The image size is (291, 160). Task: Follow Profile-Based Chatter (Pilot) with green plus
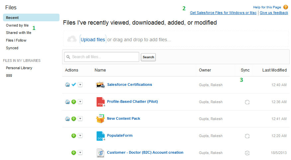(x=74, y=102)
